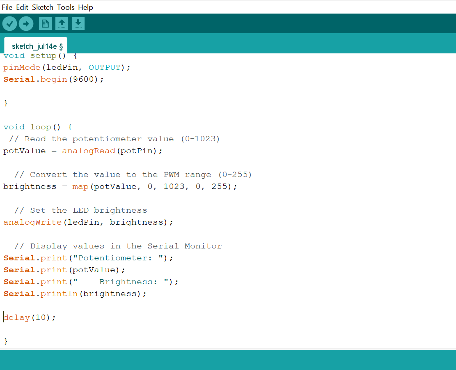Click the 'void loop() {' line
This screenshot has height=370, width=456.
tap(37, 127)
